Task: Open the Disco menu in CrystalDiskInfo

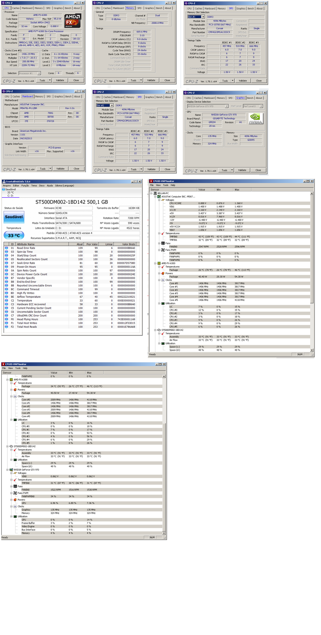Action: tap(41, 185)
